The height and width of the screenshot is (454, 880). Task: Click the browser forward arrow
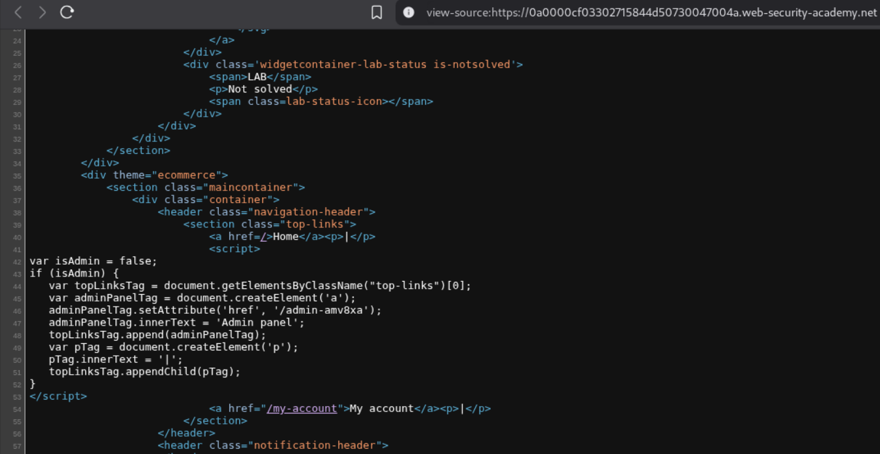[43, 12]
